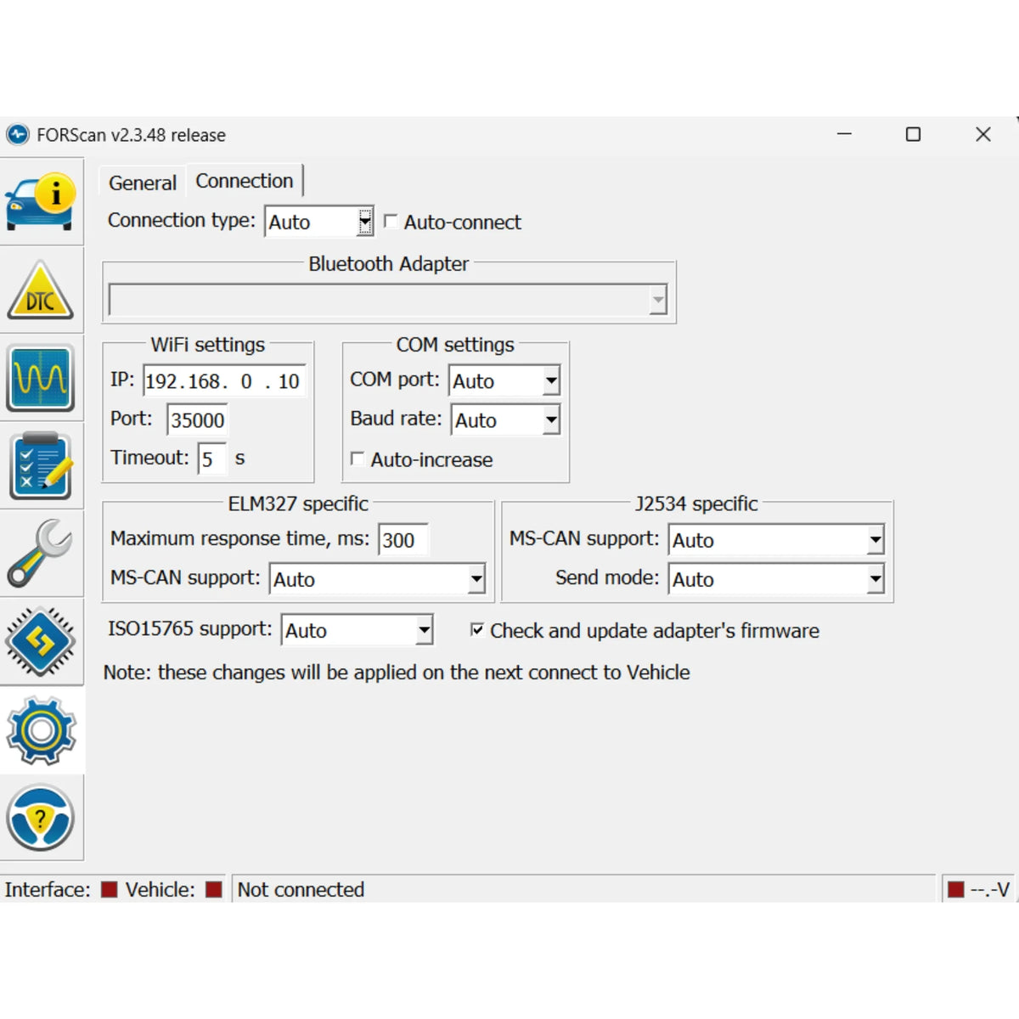Open the Tests clipboard panel
Screen dimensions: 1019x1019
(42, 465)
